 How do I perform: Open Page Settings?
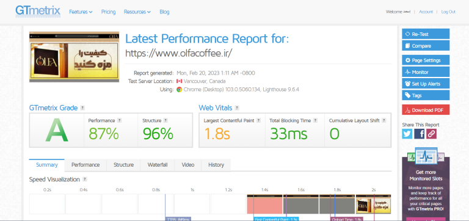[x=426, y=60]
